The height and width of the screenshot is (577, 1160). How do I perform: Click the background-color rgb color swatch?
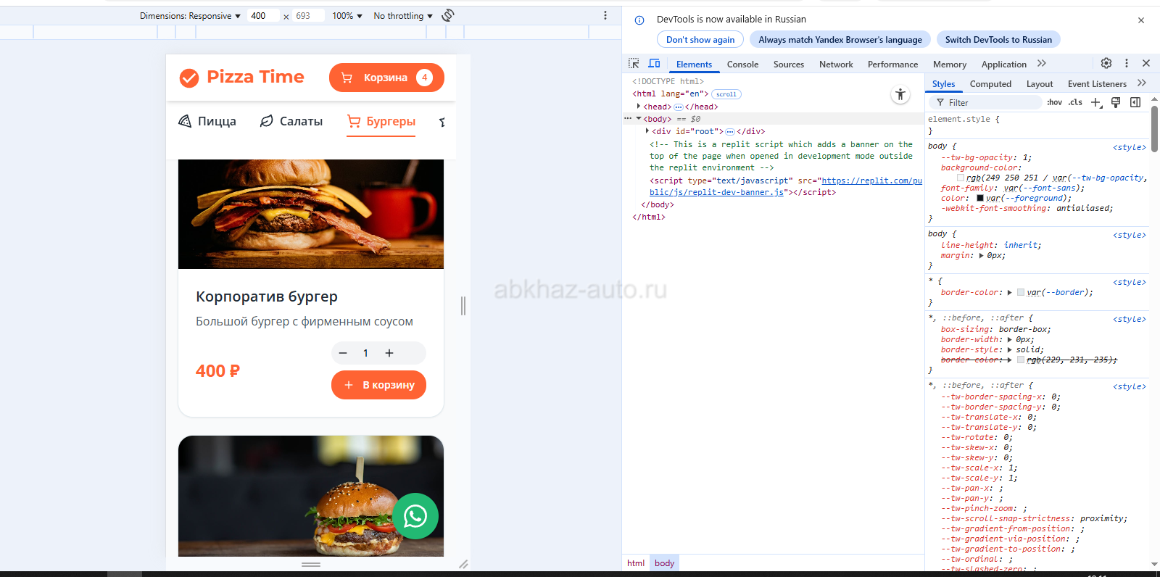tap(960, 178)
